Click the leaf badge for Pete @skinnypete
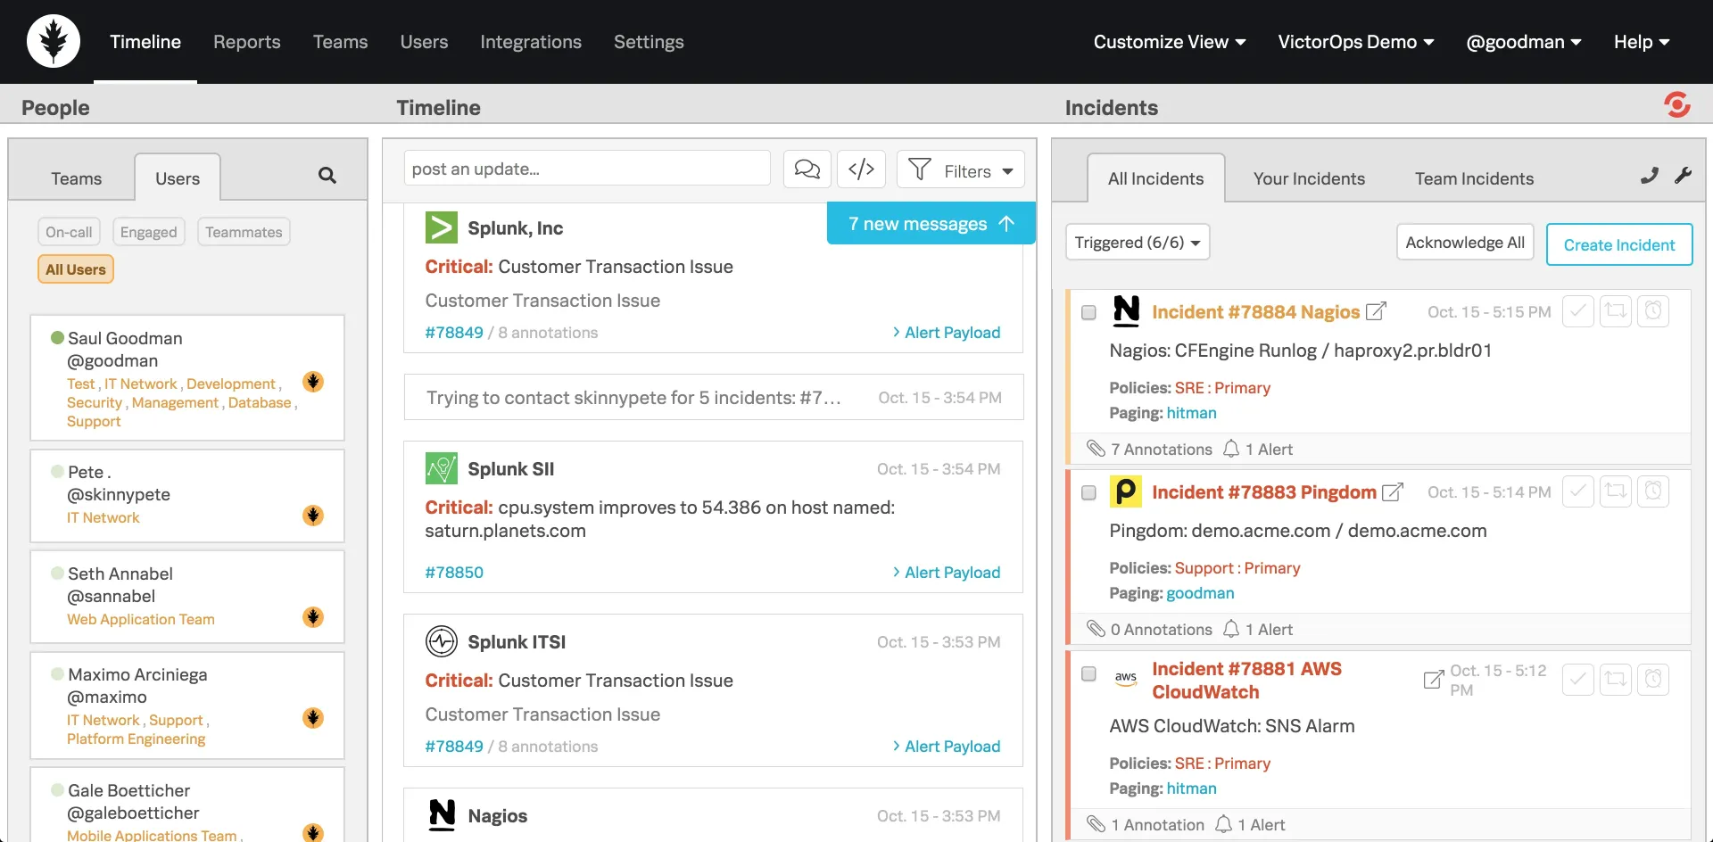This screenshot has width=1713, height=842. click(x=313, y=516)
